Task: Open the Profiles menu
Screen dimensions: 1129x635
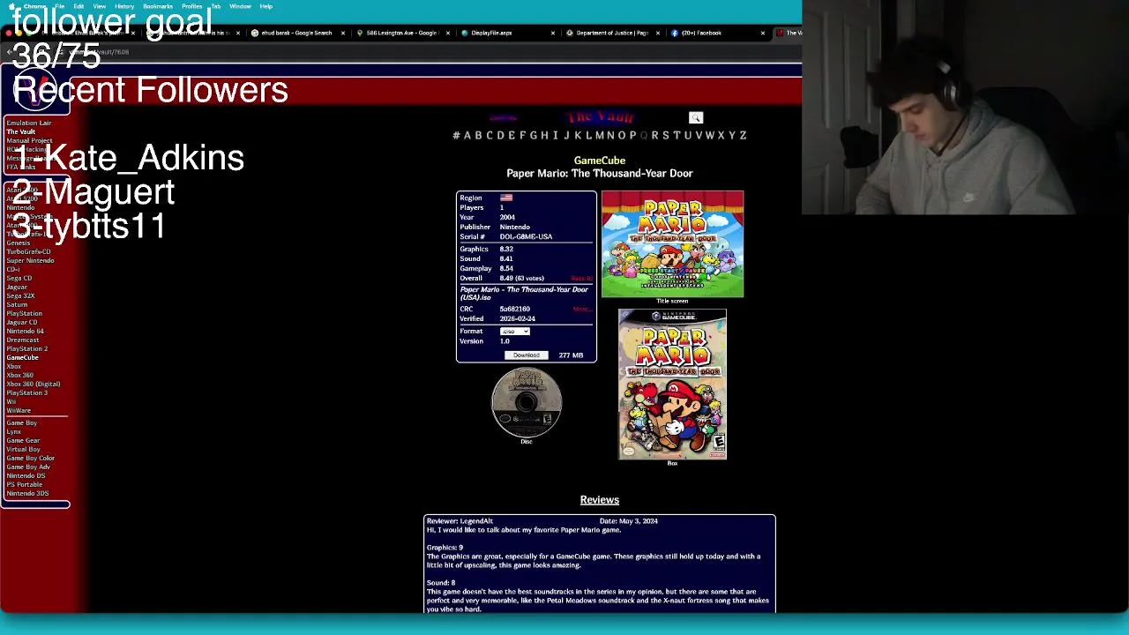Action: tap(191, 6)
